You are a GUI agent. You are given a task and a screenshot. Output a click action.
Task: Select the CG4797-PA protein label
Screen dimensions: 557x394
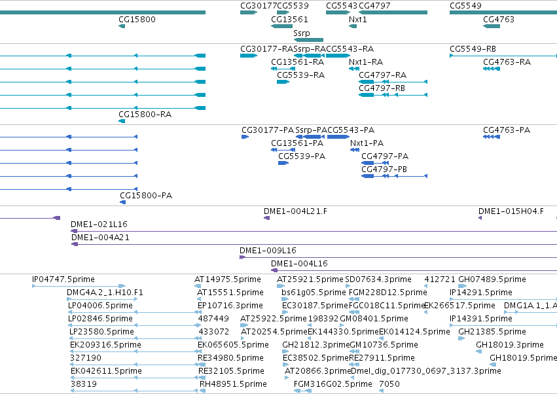[x=385, y=156]
